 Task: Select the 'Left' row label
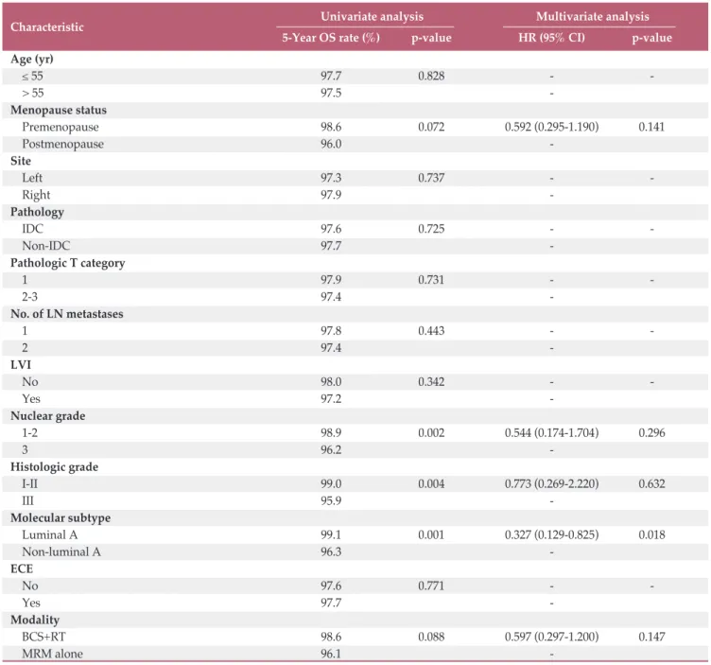click(32, 178)
